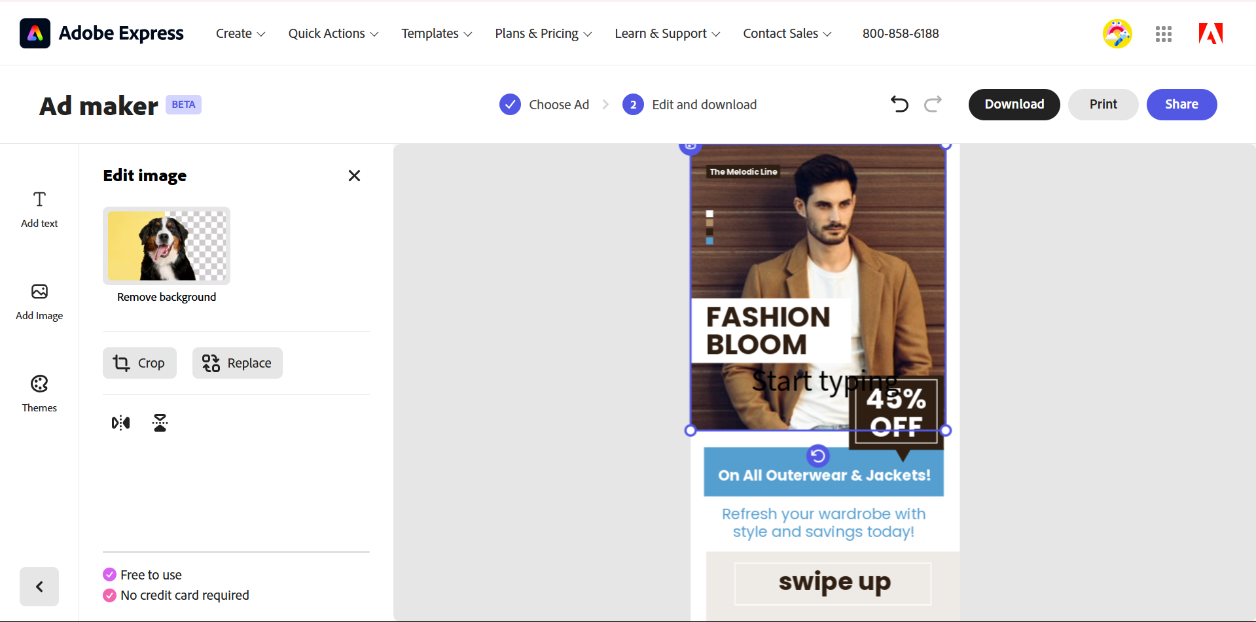Open the Adobe apps grid launcher
The image size is (1256, 622).
(1164, 33)
